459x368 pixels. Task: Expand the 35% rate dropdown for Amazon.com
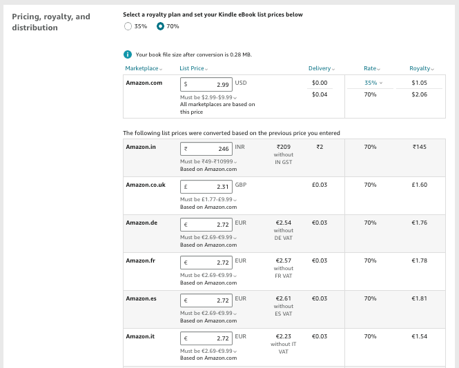point(373,83)
